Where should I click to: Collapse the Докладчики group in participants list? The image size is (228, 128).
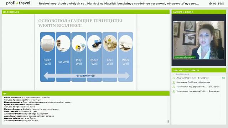[174, 74]
